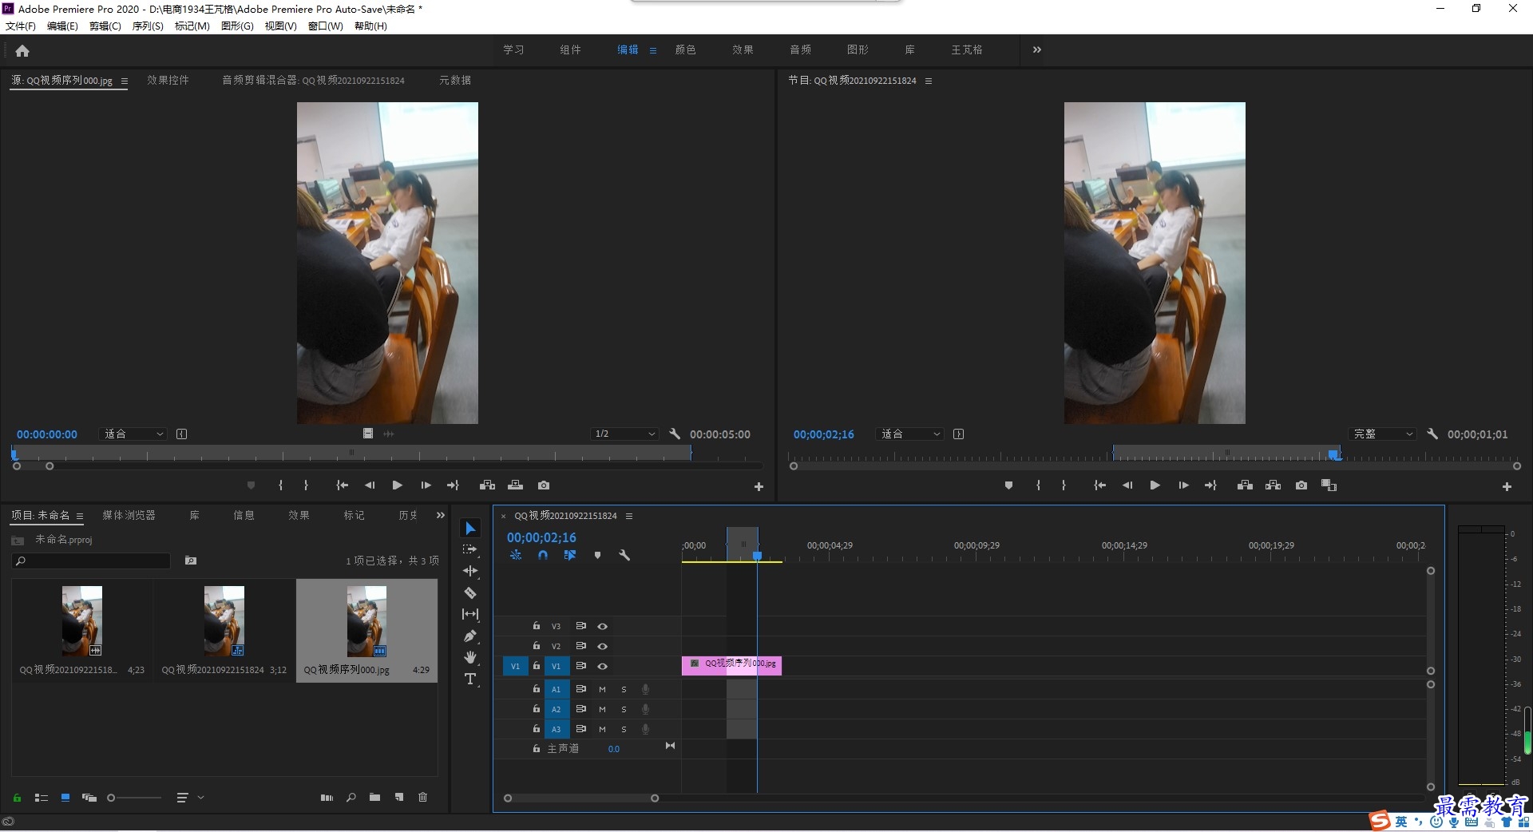The image size is (1533, 832).
Task: Mute track A1
Action: 602,689
